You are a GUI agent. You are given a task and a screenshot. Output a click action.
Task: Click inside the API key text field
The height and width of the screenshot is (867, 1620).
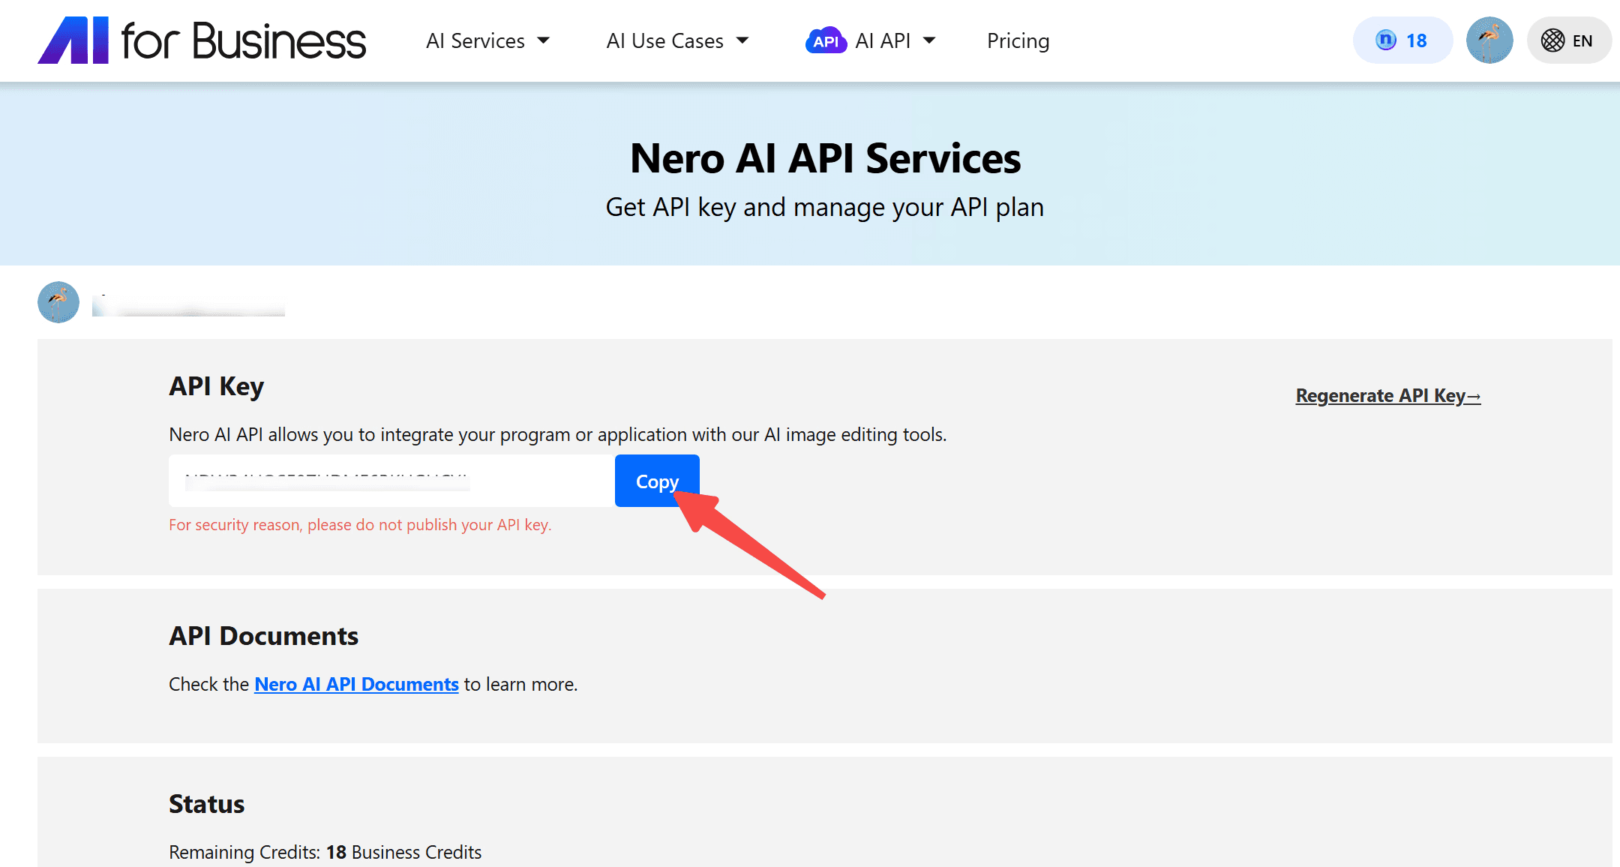point(390,481)
